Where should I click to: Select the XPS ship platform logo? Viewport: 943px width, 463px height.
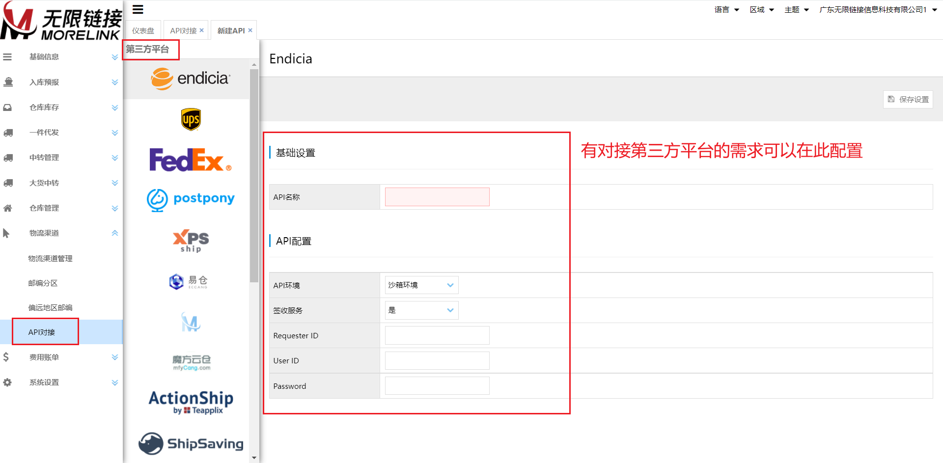click(191, 241)
